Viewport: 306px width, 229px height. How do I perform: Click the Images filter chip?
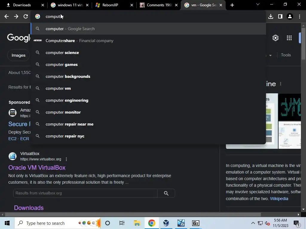click(x=18, y=55)
